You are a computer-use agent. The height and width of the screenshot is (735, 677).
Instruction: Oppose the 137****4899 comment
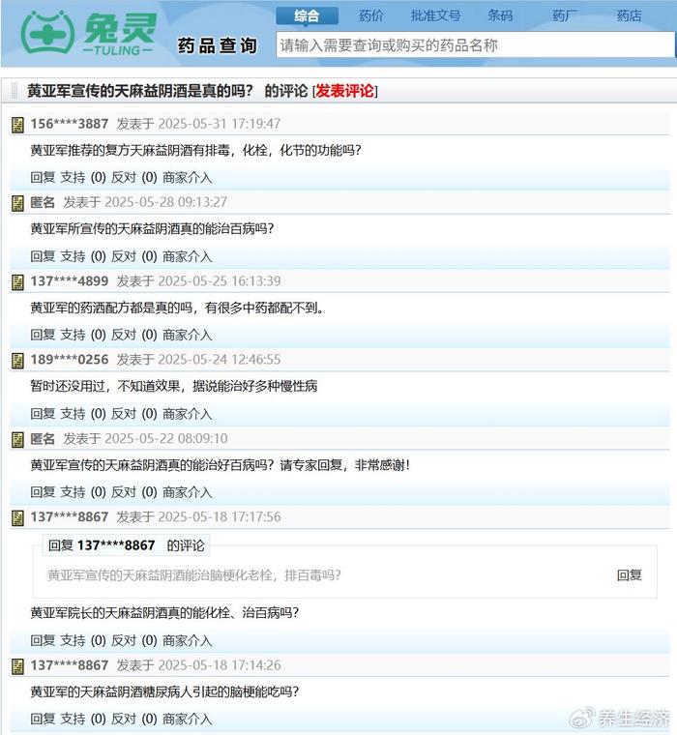click(123, 335)
